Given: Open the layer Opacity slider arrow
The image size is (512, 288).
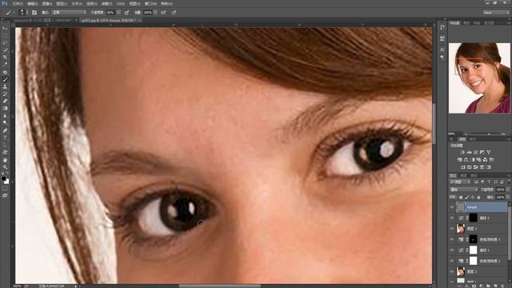Looking at the screenshot, I should point(508,190).
